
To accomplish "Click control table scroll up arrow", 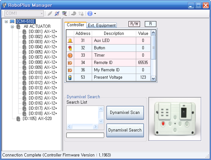I will pyautogui.click(x=153, y=33).
